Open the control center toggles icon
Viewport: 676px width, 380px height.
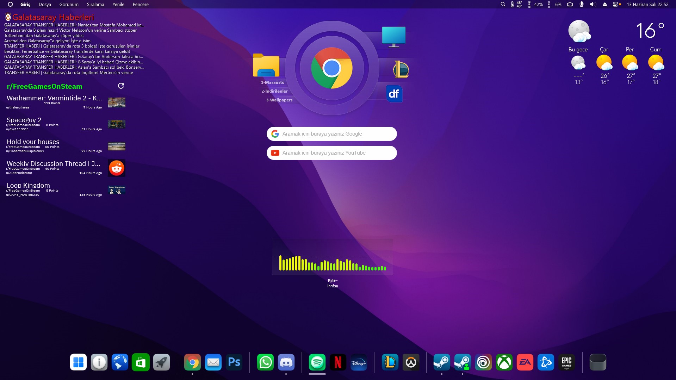point(616,4)
